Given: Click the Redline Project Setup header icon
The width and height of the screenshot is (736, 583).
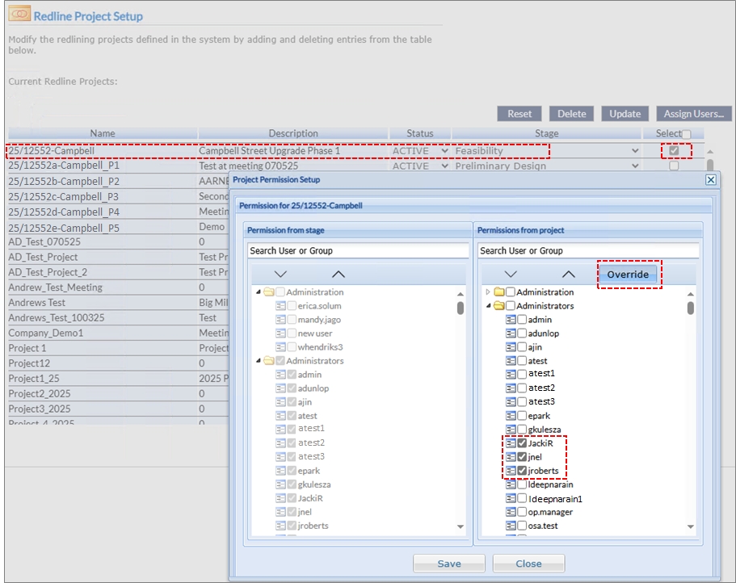Looking at the screenshot, I should [19, 15].
